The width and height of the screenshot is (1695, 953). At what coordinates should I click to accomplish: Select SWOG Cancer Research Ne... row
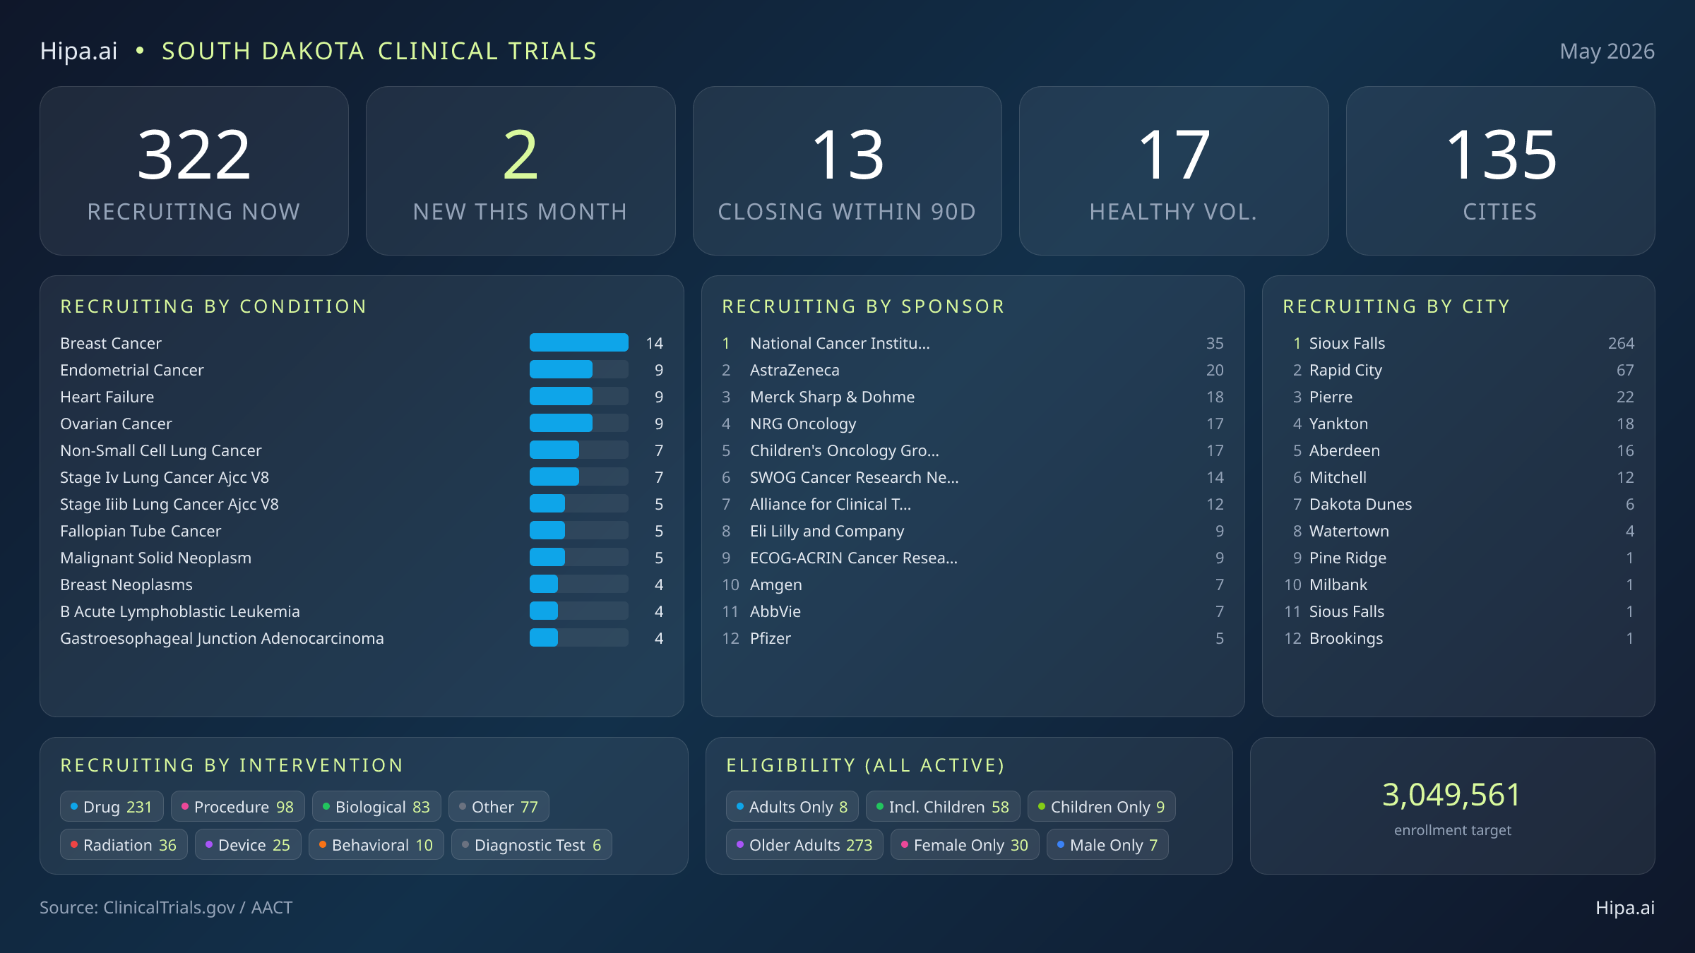[973, 476]
